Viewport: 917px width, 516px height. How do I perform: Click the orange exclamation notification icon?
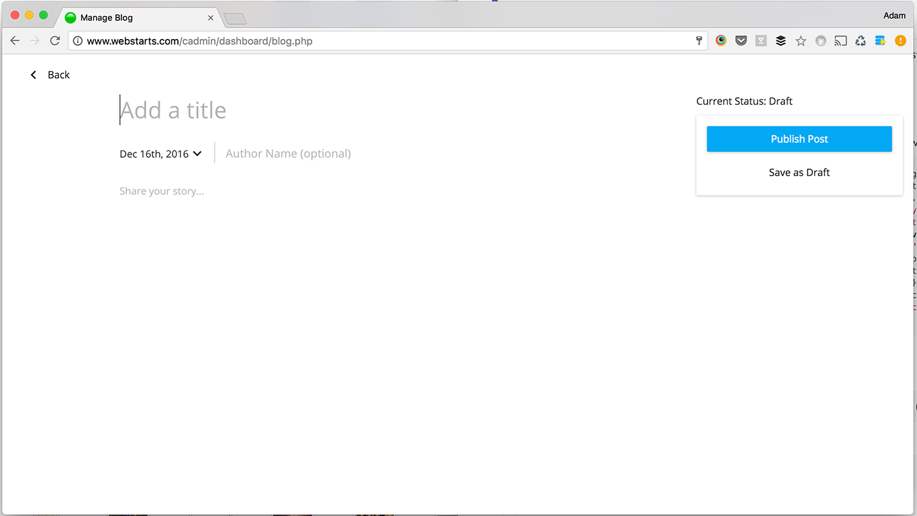(900, 40)
